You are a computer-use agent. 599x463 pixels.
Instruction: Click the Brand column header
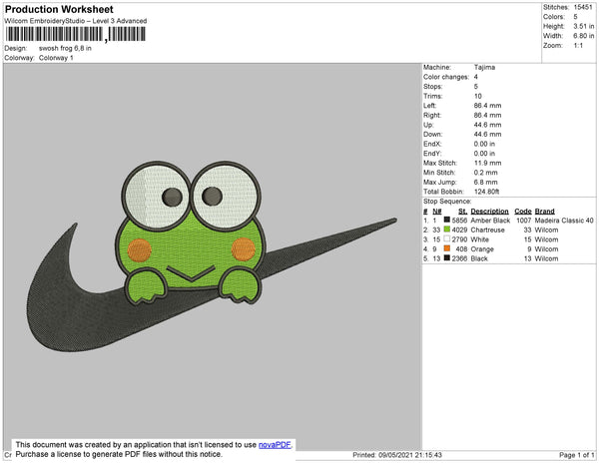coord(544,212)
